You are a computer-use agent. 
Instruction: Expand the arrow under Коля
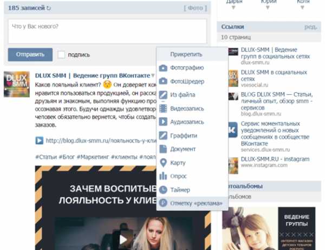coord(302,8)
